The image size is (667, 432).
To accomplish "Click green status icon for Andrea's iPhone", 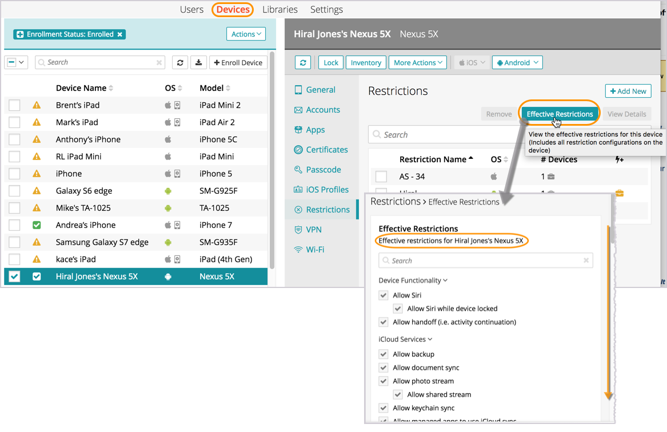I will (x=37, y=225).
